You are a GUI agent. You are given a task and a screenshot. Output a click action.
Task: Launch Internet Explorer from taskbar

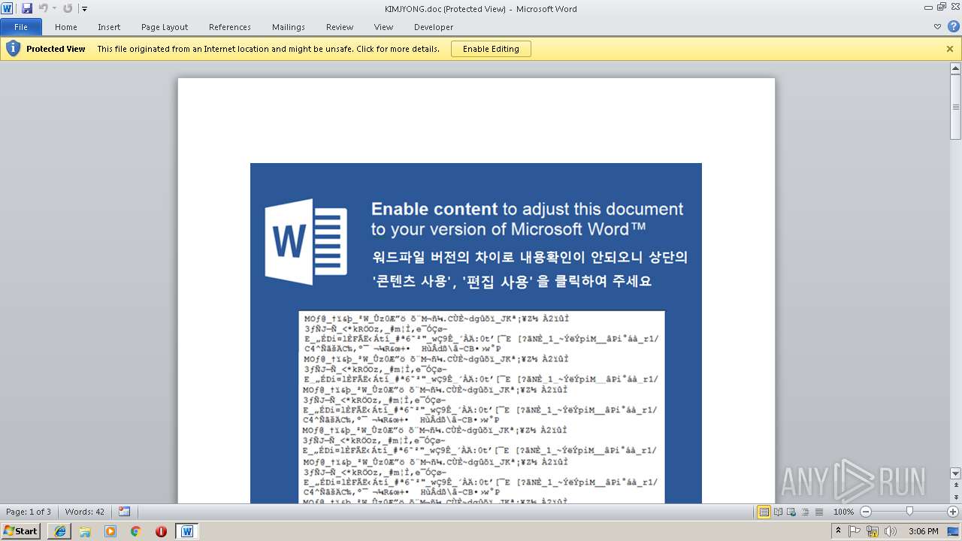[x=60, y=531]
